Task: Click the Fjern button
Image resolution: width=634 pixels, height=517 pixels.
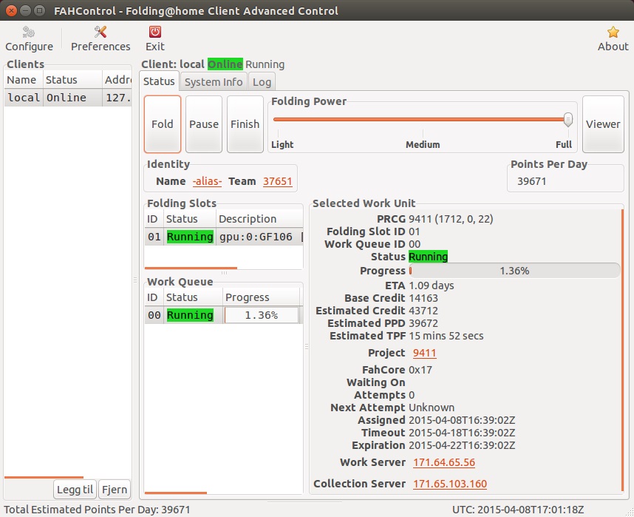Action: [115, 490]
